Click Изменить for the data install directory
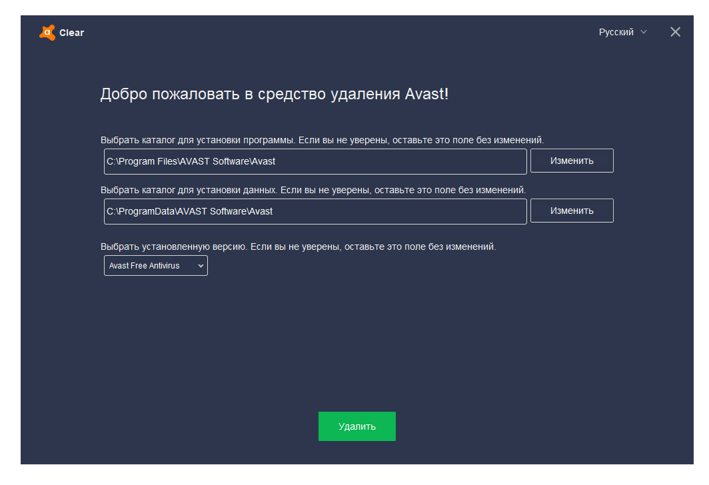The height and width of the screenshot is (485, 709). pyautogui.click(x=572, y=211)
